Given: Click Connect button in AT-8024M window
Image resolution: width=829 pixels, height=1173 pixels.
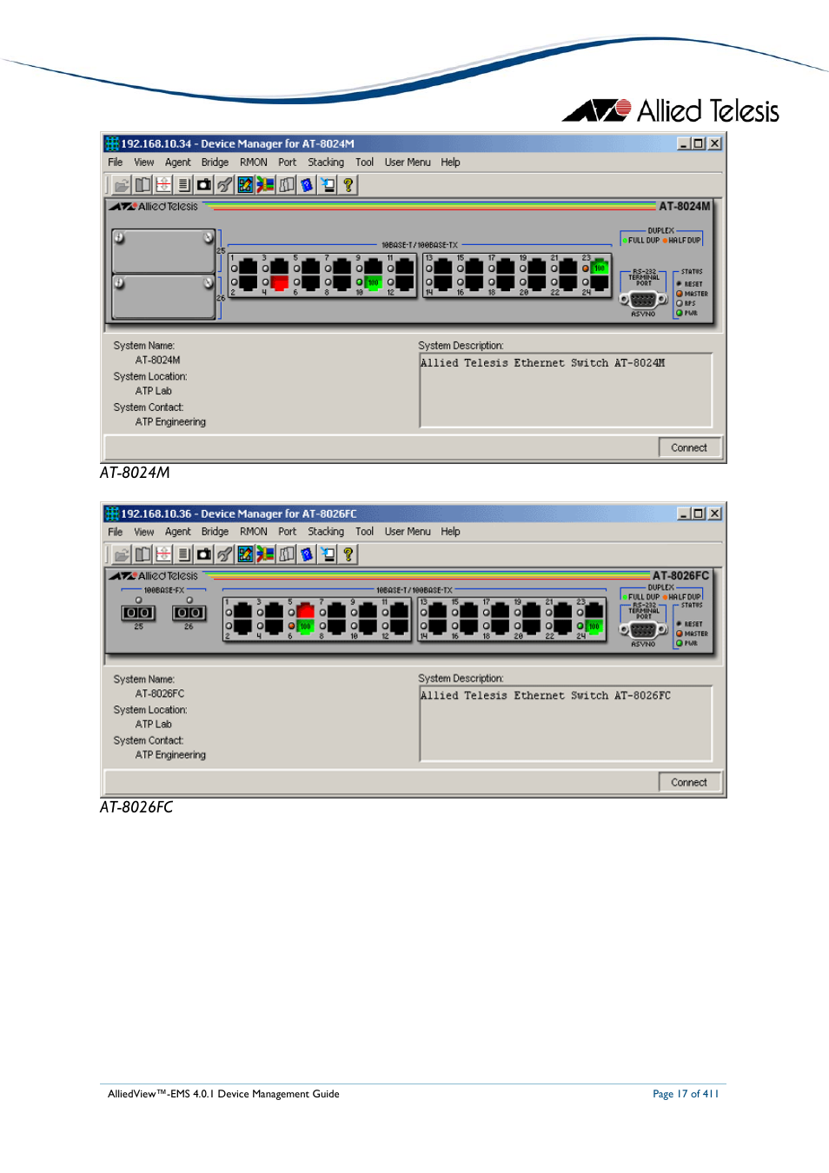Looking at the screenshot, I should pos(689,447).
